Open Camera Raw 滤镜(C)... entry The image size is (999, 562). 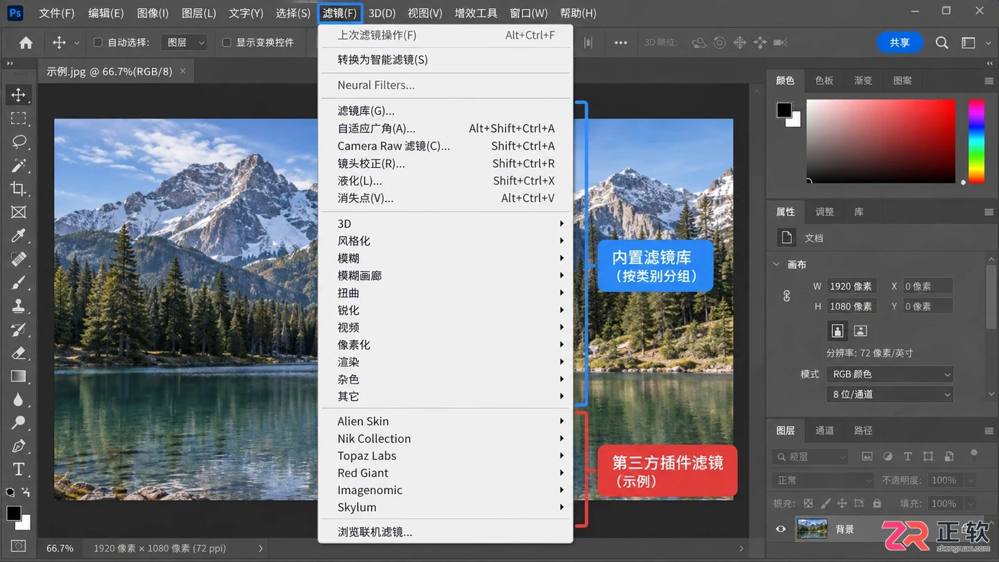pyautogui.click(x=445, y=146)
